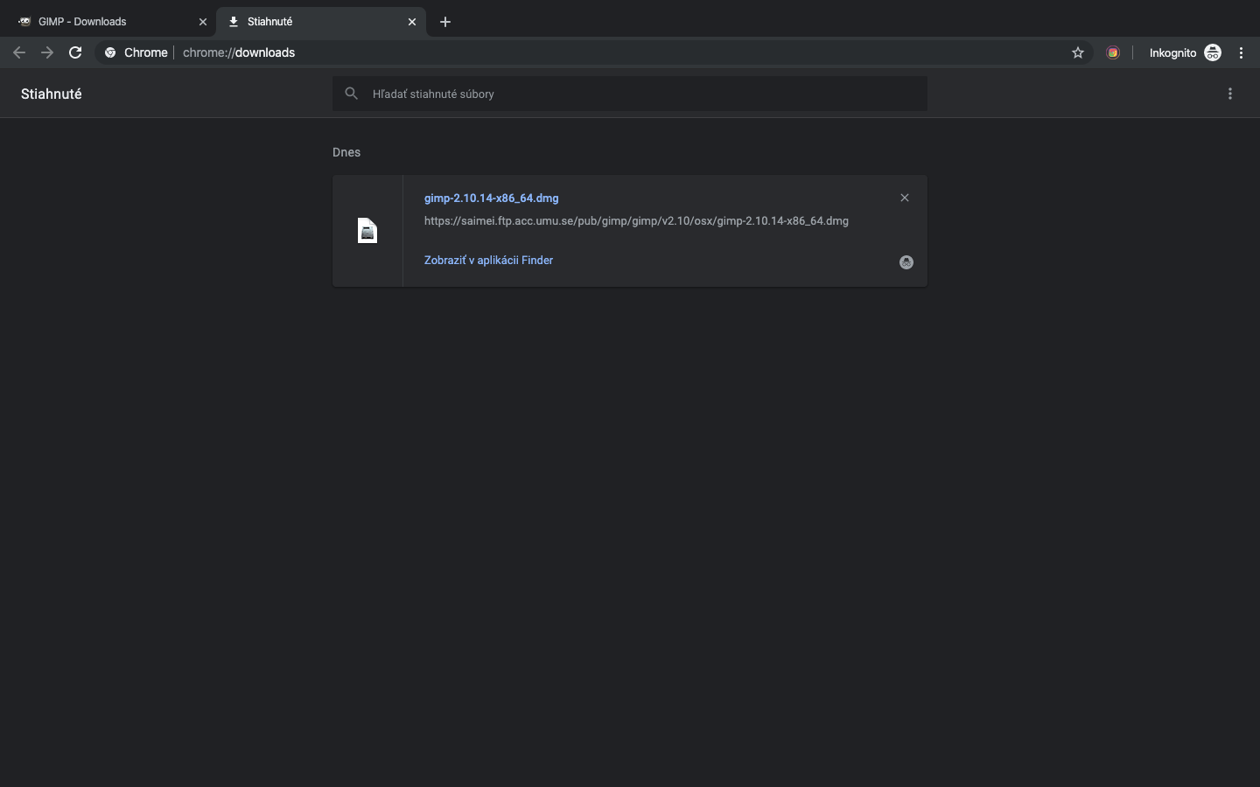The height and width of the screenshot is (787, 1260).
Task: Open the colorful extension icon in toolbar
Action: coord(1113,52)
